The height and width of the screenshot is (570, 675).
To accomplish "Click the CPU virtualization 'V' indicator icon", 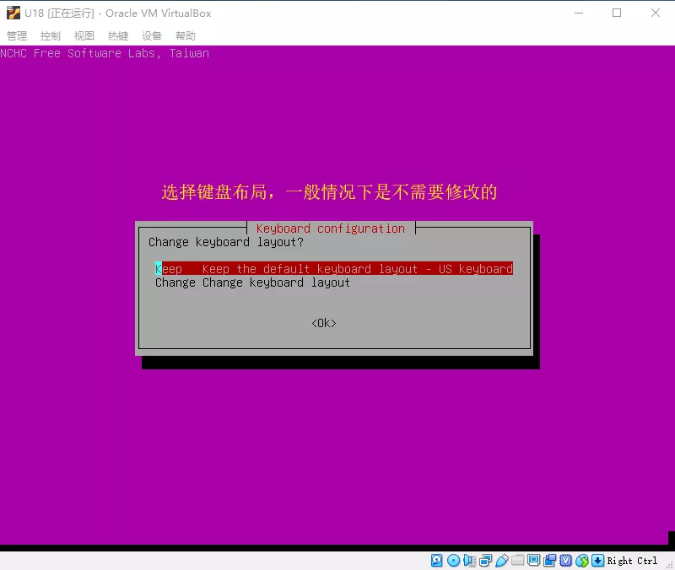I will 565,561.
